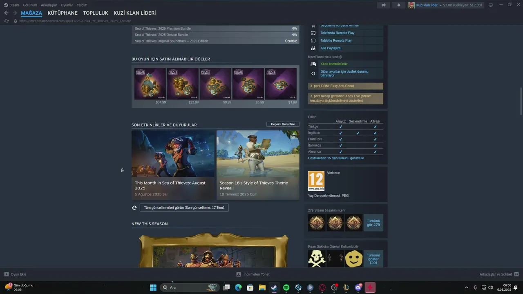Go forward with the right arrow
Viewport: 523px width, 294px height.
[x=15, y=13]
